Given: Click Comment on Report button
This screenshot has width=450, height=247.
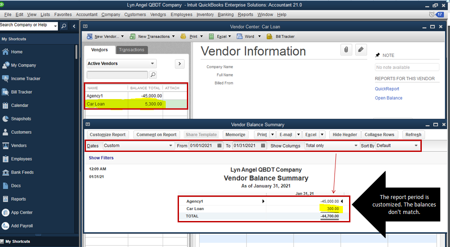Looking at the screenshot, I should pyautogui.click(x=156, y=135).
